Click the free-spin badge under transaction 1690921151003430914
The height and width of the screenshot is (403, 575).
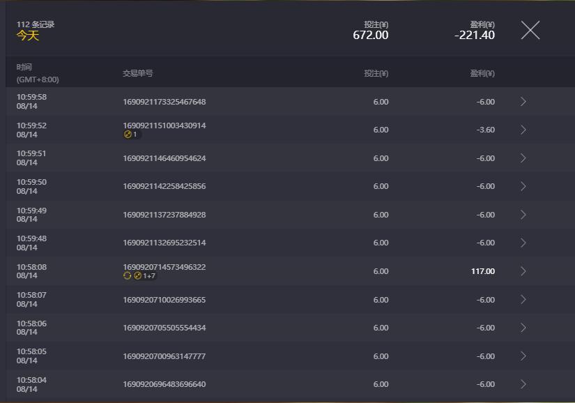[x=131, y=135]
